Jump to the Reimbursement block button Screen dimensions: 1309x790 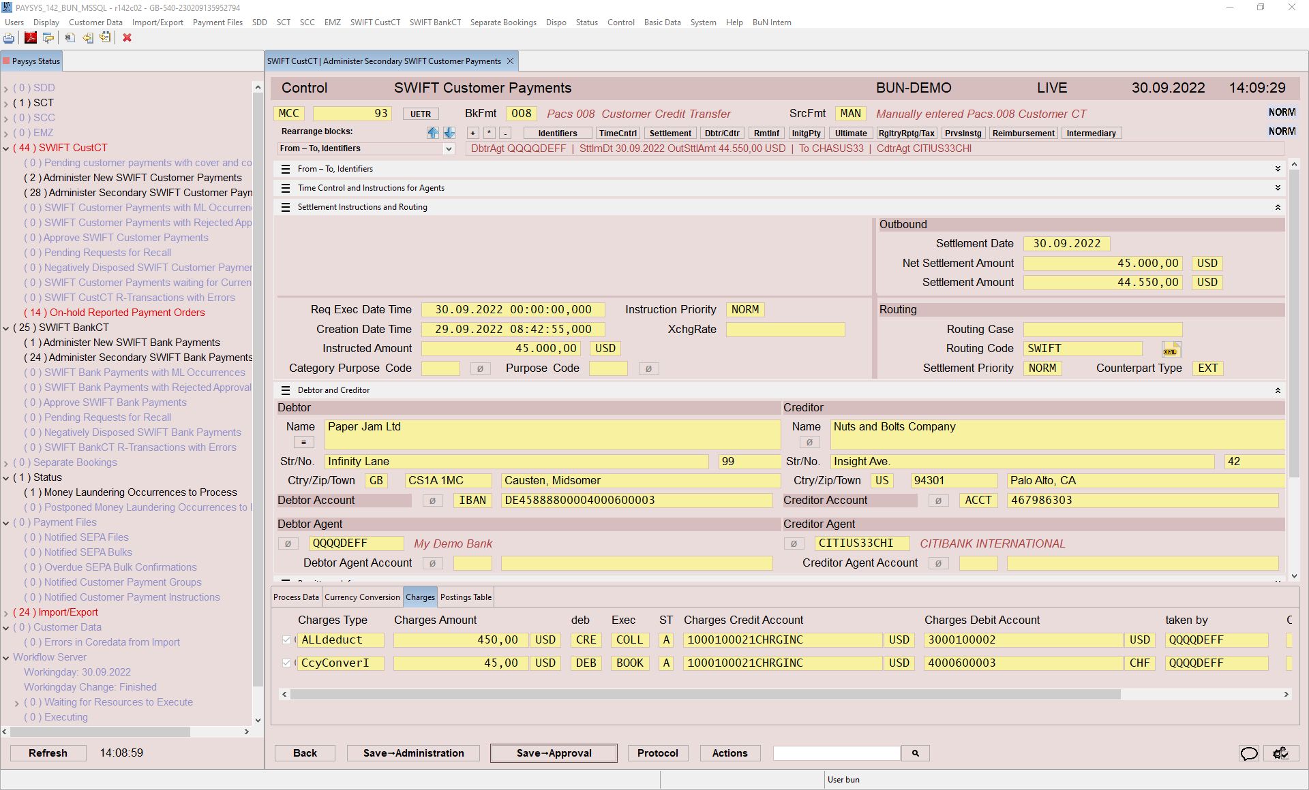click(1023, 133)
